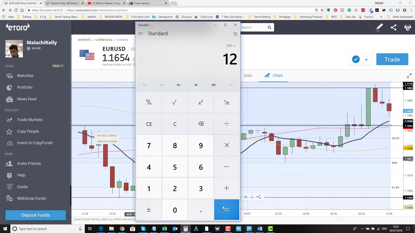Screen dimensions: 415x233
Task: Click the divide operator key
Action: (227, 124)
